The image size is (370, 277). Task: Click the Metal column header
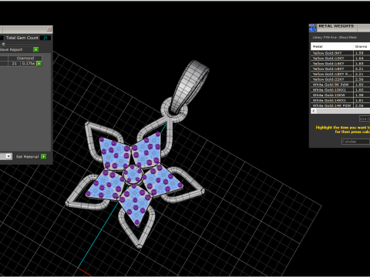331,46
